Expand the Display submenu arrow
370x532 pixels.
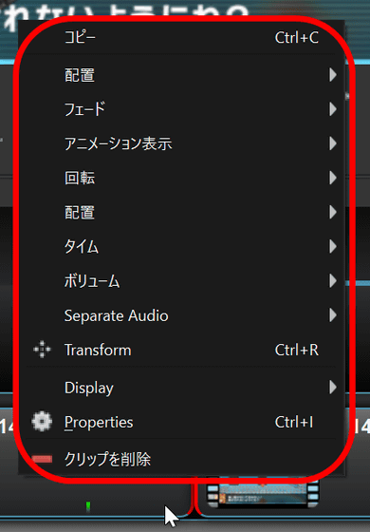coord(332,388)
